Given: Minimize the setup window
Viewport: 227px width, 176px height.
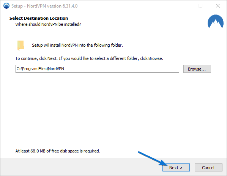Looking at the screenshot, I should tap(183, 6).
